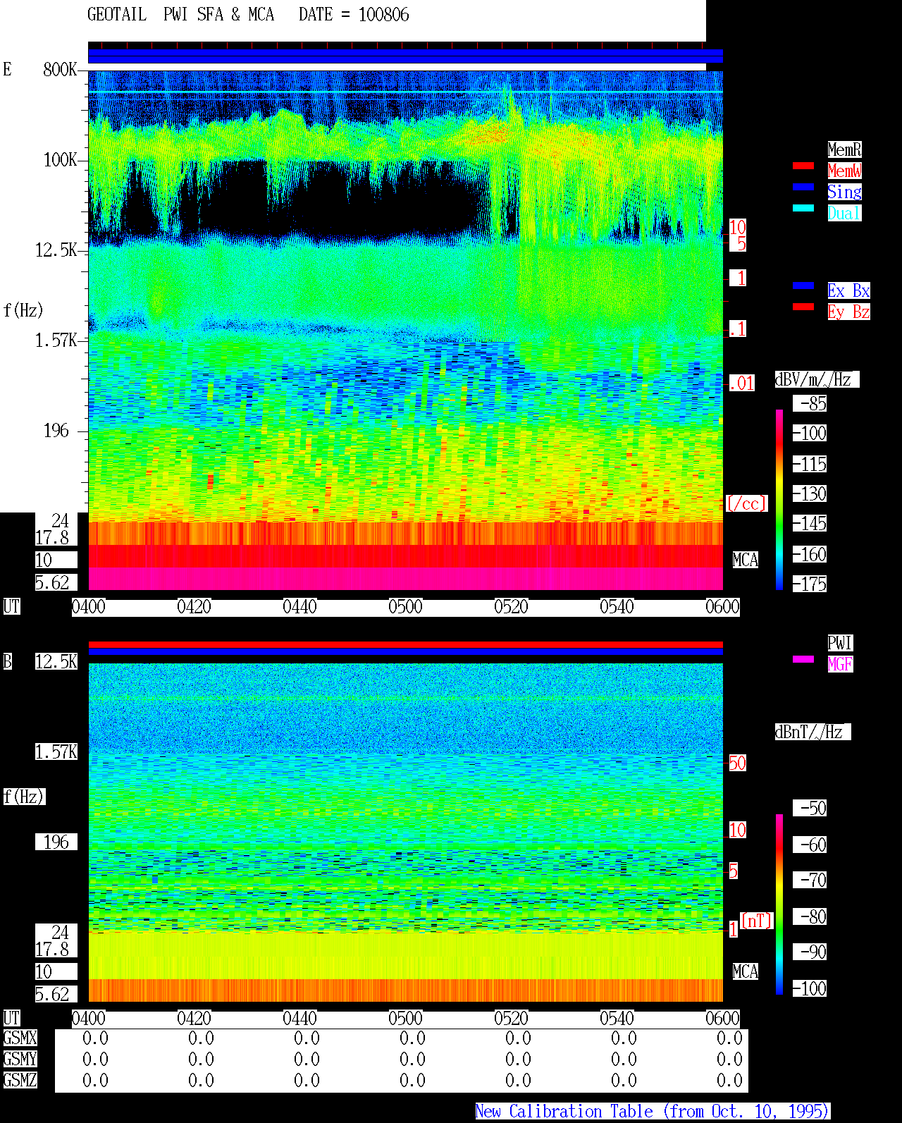Click the [/cc] density scale label
This screenshot has height=1123, width=902.
[746, 504]
